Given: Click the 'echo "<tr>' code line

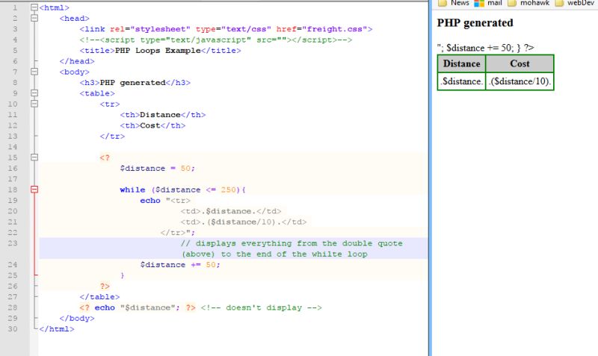Looking at the screenshot, I should coord(165,200).
